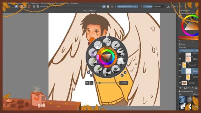Open dropdown arrow next to vertical mirror

click(177, 6)
